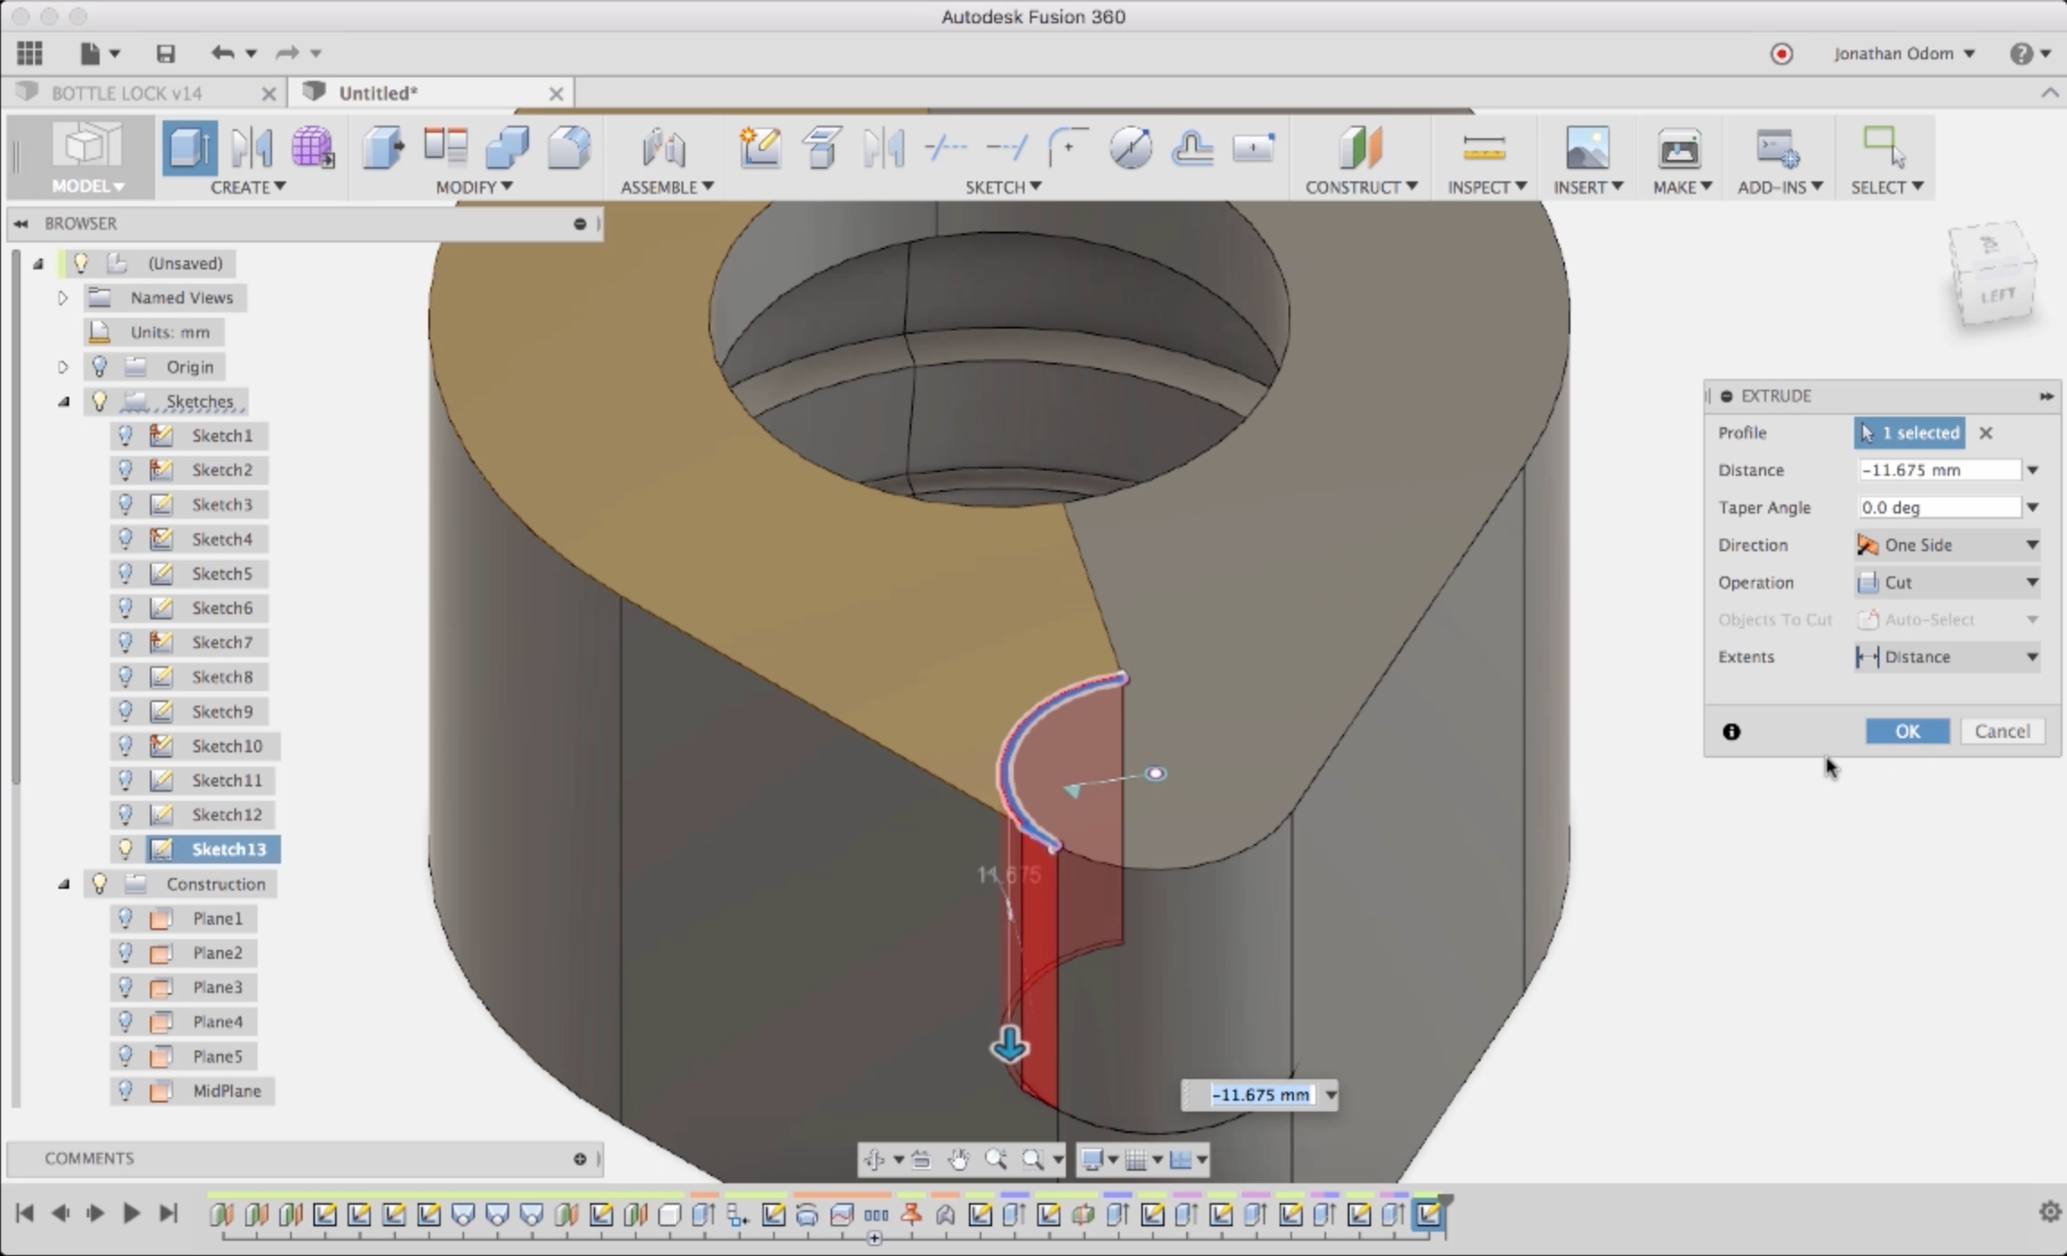Open the Joint icon in Assemble
Image resolution: width=2067 pixels, height=1256 pixels.
coord(664,147)
